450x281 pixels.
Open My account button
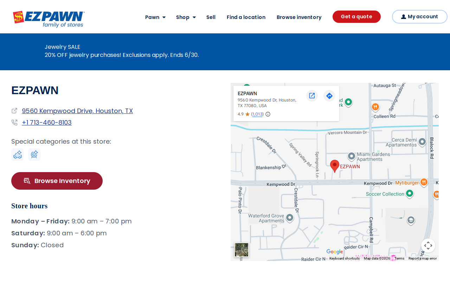coord(420,17)
